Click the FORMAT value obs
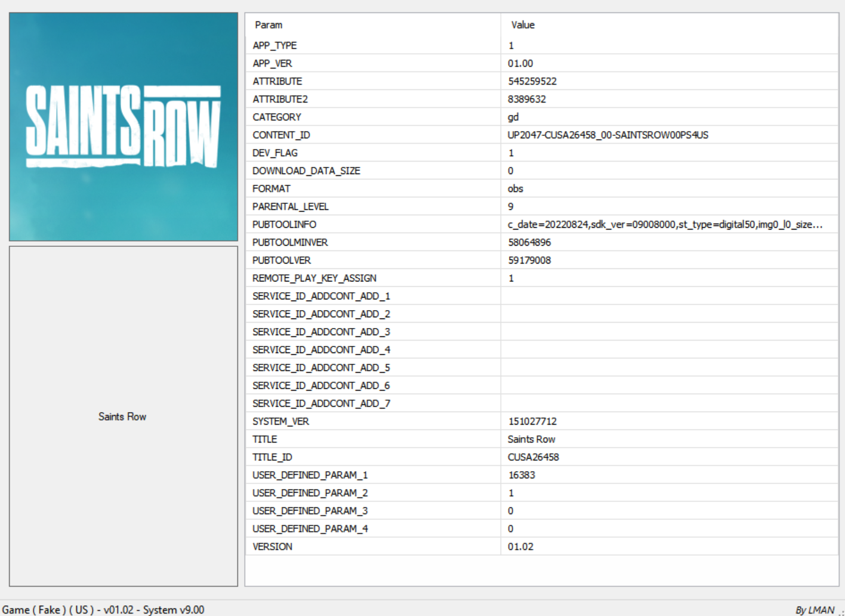 tap(516, 188)
